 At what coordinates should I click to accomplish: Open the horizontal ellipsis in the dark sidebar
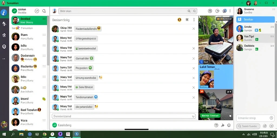[4, 59]
